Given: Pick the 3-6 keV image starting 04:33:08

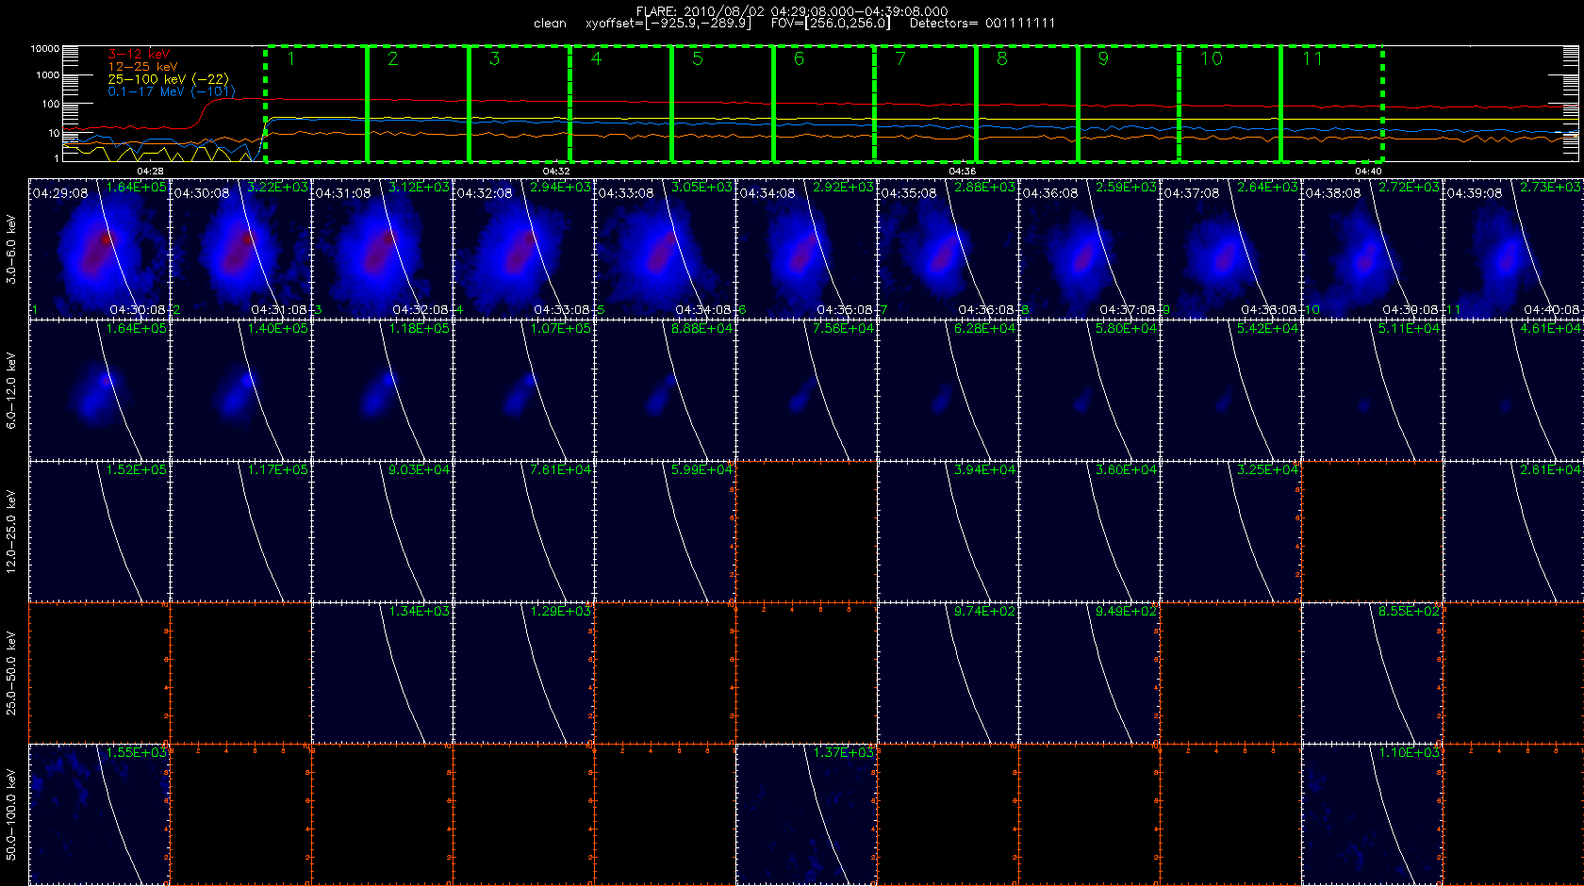Looking at the screenshot, I should [666, 249].
